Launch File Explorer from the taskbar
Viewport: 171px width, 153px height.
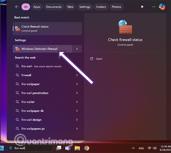pos(77,148)
